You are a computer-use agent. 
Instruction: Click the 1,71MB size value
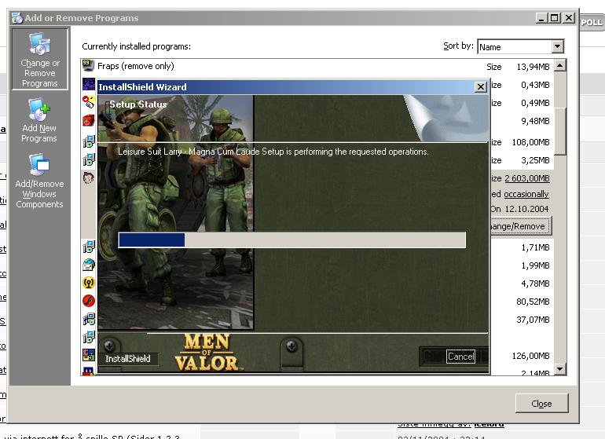(535, 247)
